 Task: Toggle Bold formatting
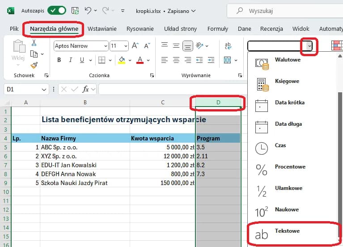(x=59, y=60)
